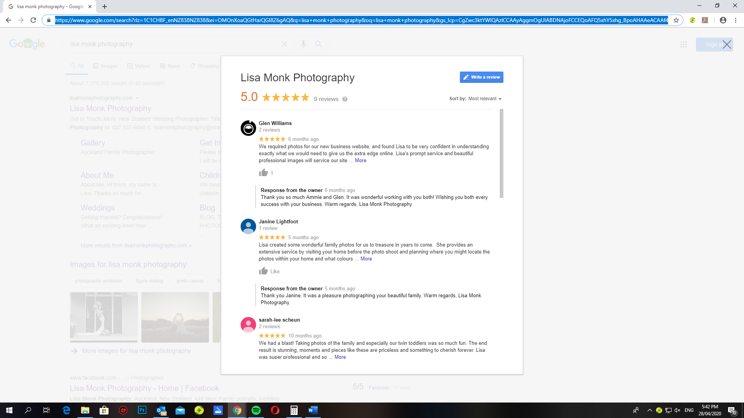
Task: Open Janine Lightfoot's profile avatar
Action: pos(248,226)
